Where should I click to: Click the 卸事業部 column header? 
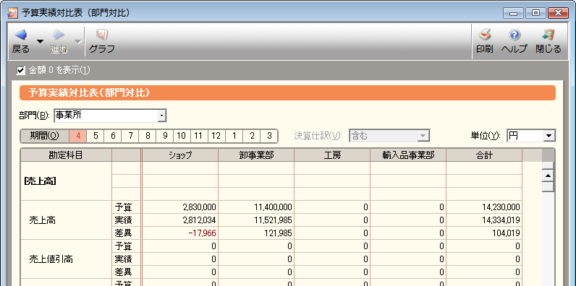pyautogui.click(x=256, y=155)
